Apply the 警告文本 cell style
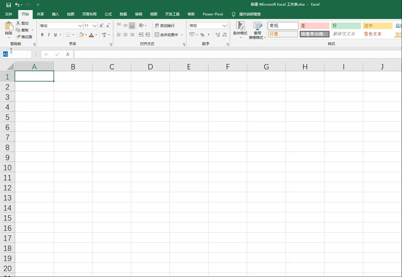 [373, 34]
